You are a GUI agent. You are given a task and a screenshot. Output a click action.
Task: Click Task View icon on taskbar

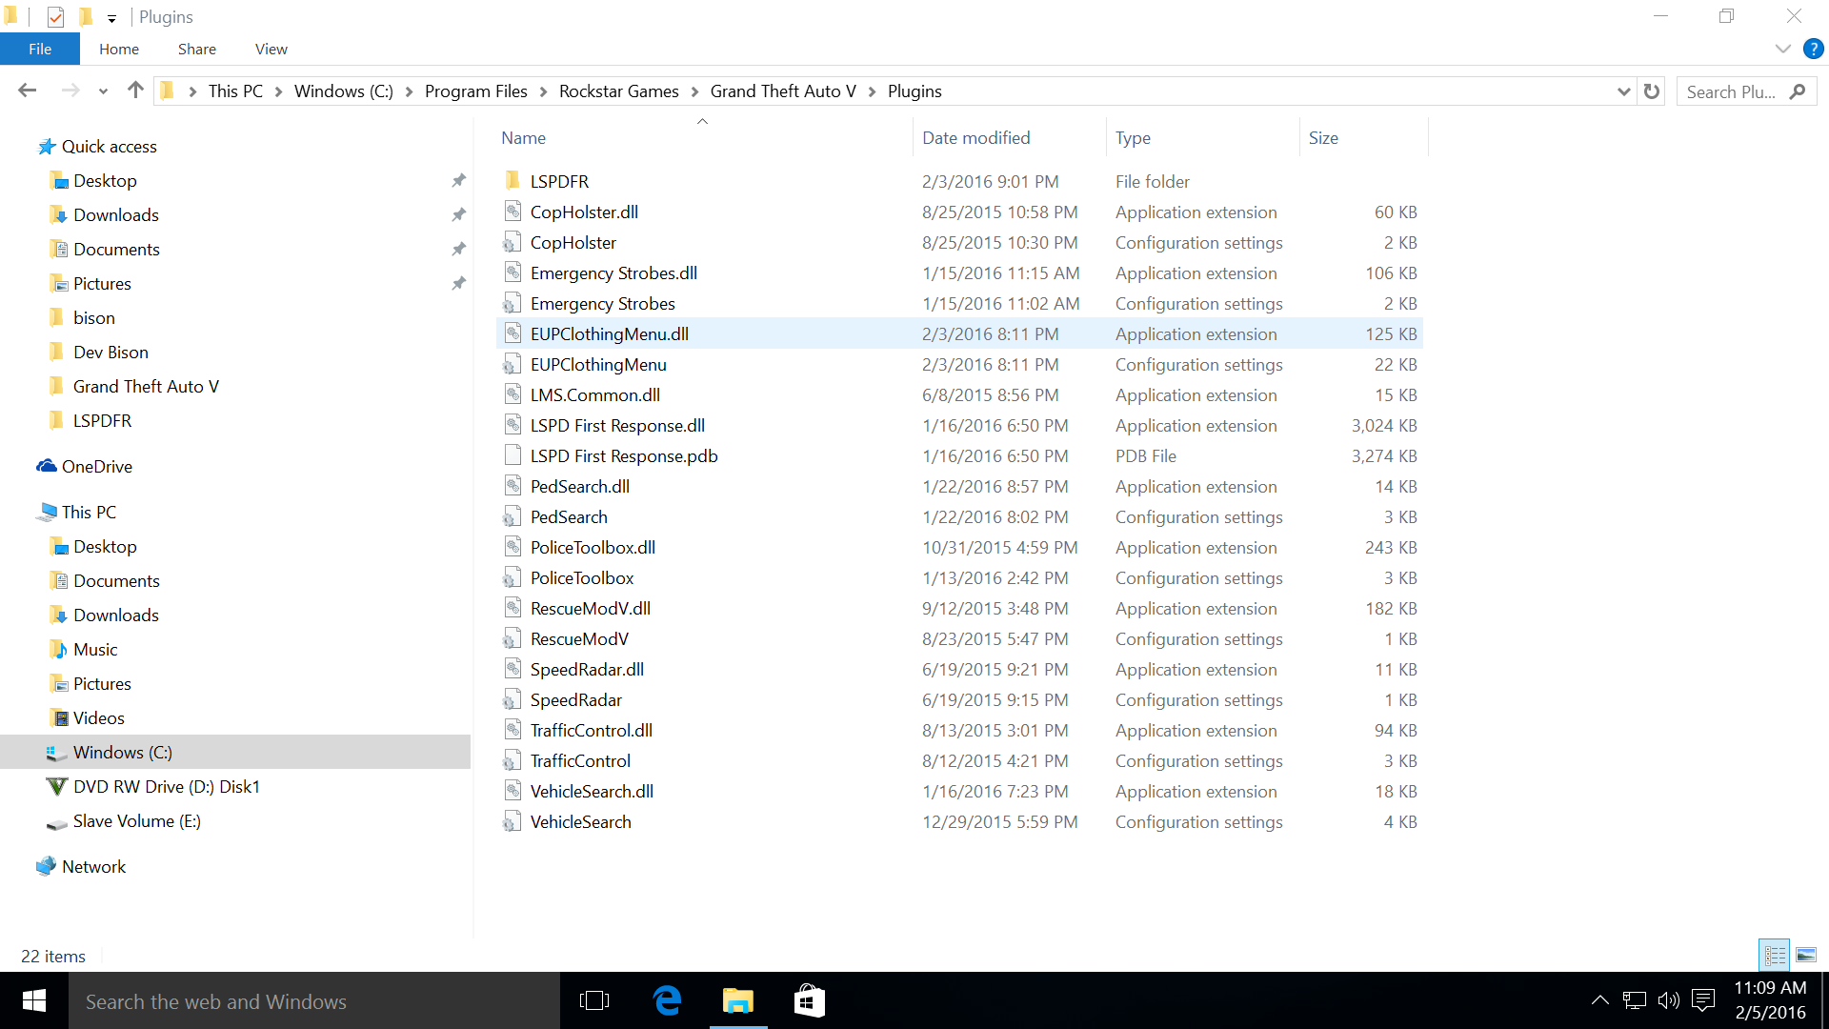pyautogui.click(x=594, y=1000)
